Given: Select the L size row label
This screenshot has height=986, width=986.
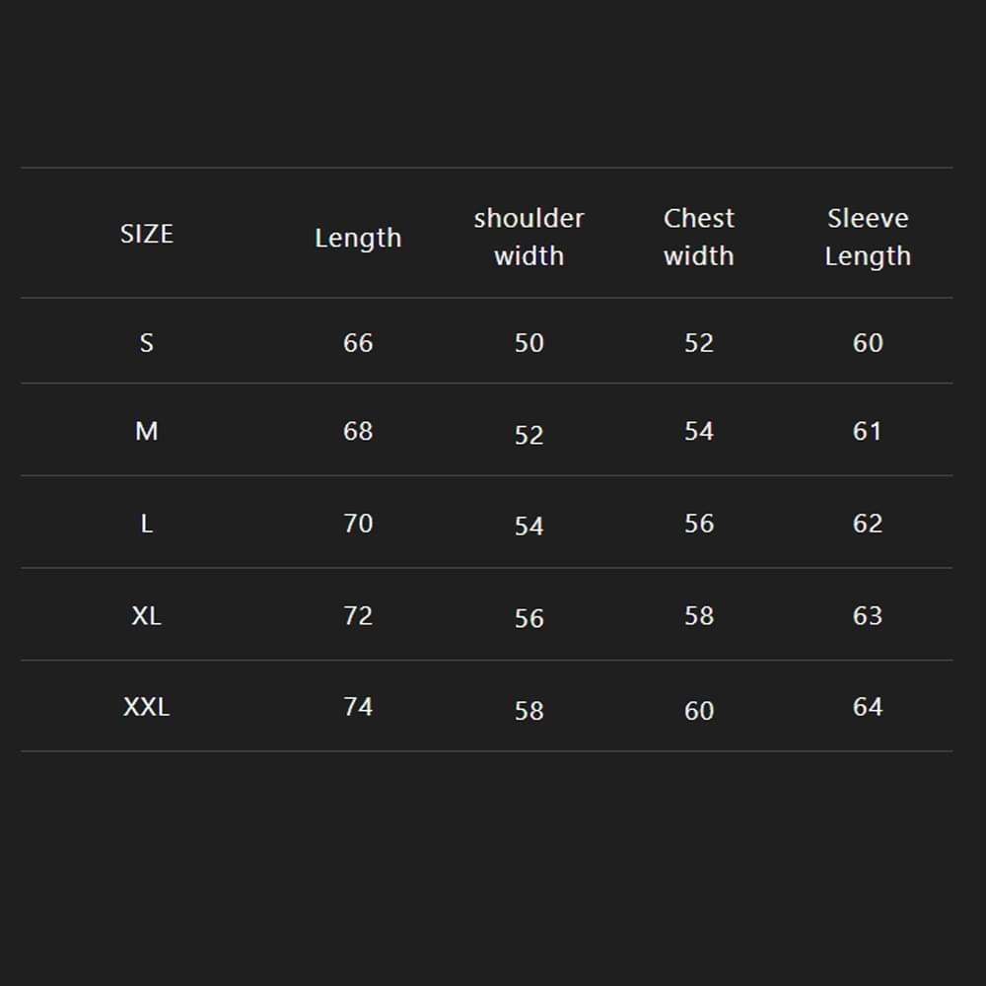Looking at the screenshot, I should click(146, 524).
